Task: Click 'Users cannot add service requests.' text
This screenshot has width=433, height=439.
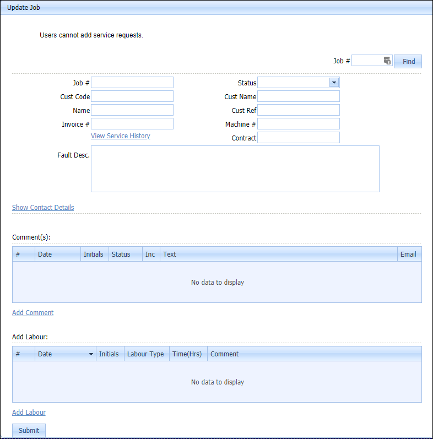Action: pos(91,35)
